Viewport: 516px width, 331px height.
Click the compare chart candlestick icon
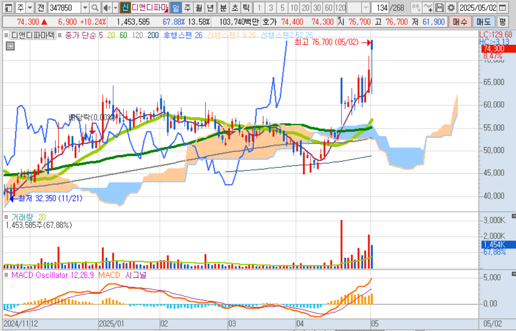(416, 8)
